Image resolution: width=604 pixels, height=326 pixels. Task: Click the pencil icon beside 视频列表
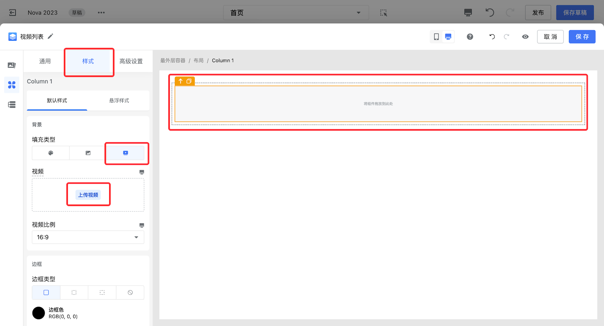(x=51, y=36)
